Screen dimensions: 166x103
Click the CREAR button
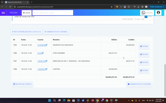(27, 13)
